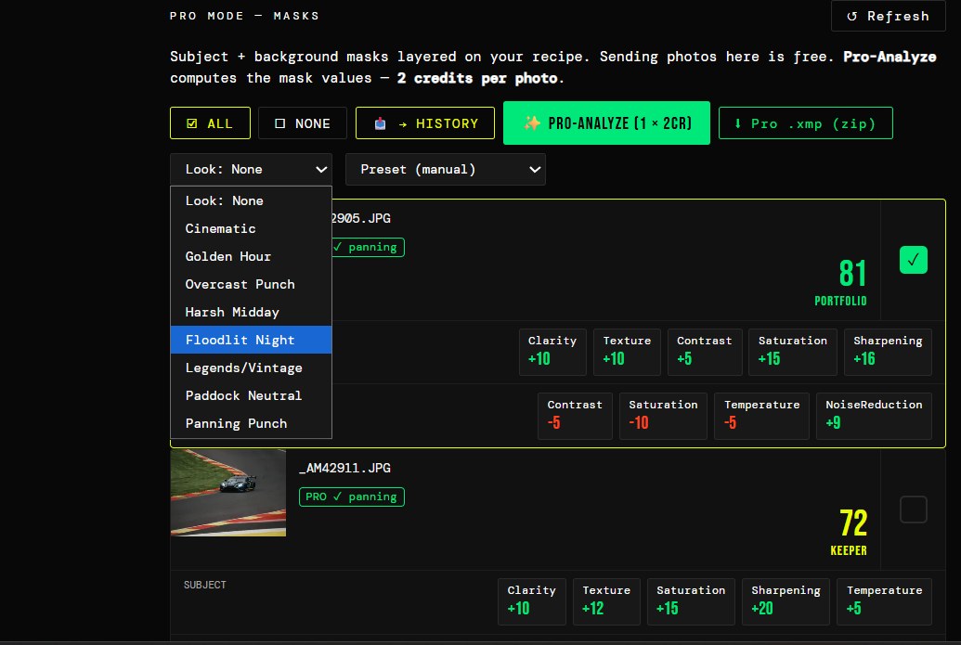This screenshot has height=645, width=961.
Task: Click the empty-box icon on NONE
Action: pos(280,123)
